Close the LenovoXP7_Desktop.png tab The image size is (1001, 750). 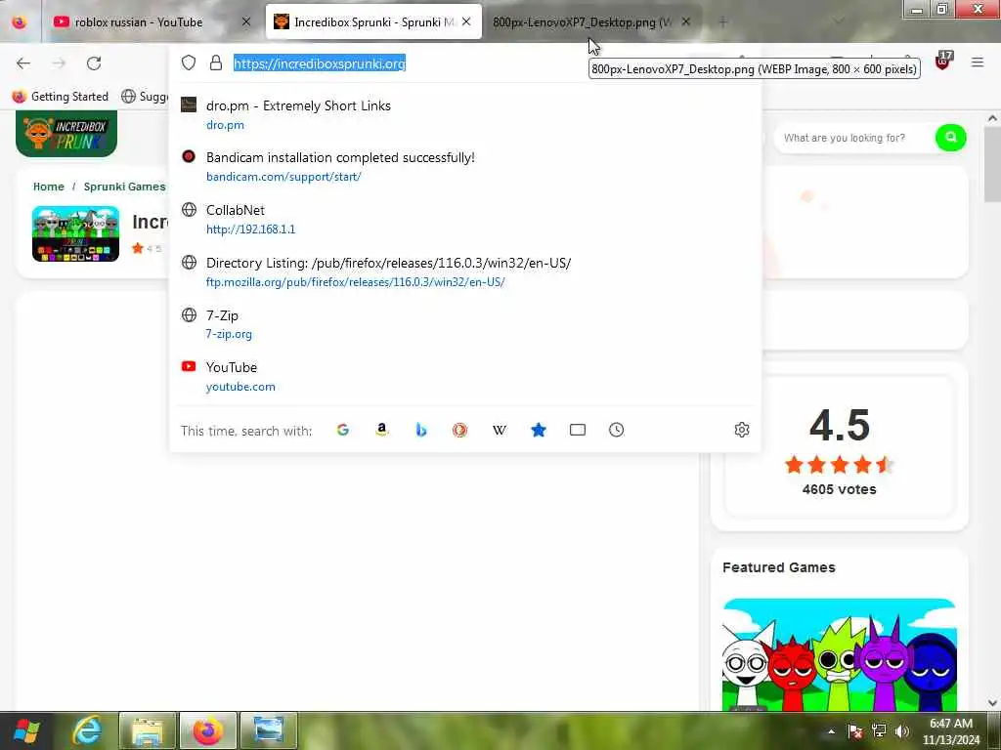point(685,21)
